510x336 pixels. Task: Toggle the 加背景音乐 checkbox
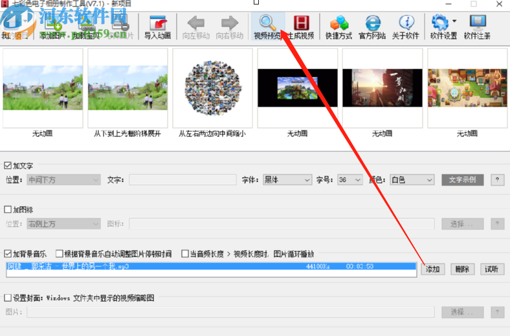pos(8,253)
